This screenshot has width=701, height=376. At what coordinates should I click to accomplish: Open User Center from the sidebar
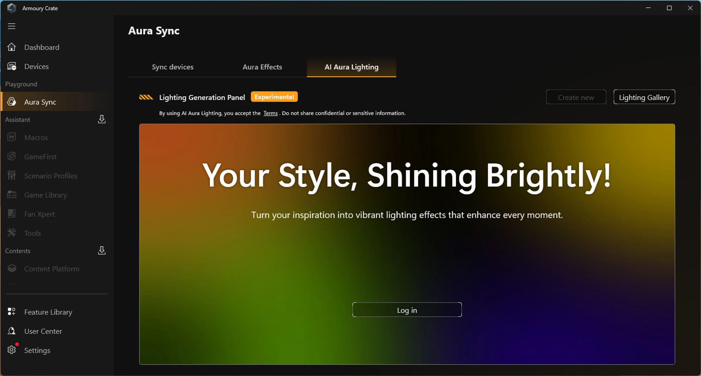point(57,331)
